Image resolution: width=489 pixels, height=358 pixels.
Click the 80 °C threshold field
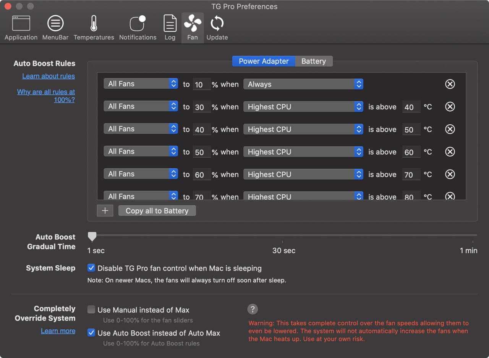[x=411, y=196]
